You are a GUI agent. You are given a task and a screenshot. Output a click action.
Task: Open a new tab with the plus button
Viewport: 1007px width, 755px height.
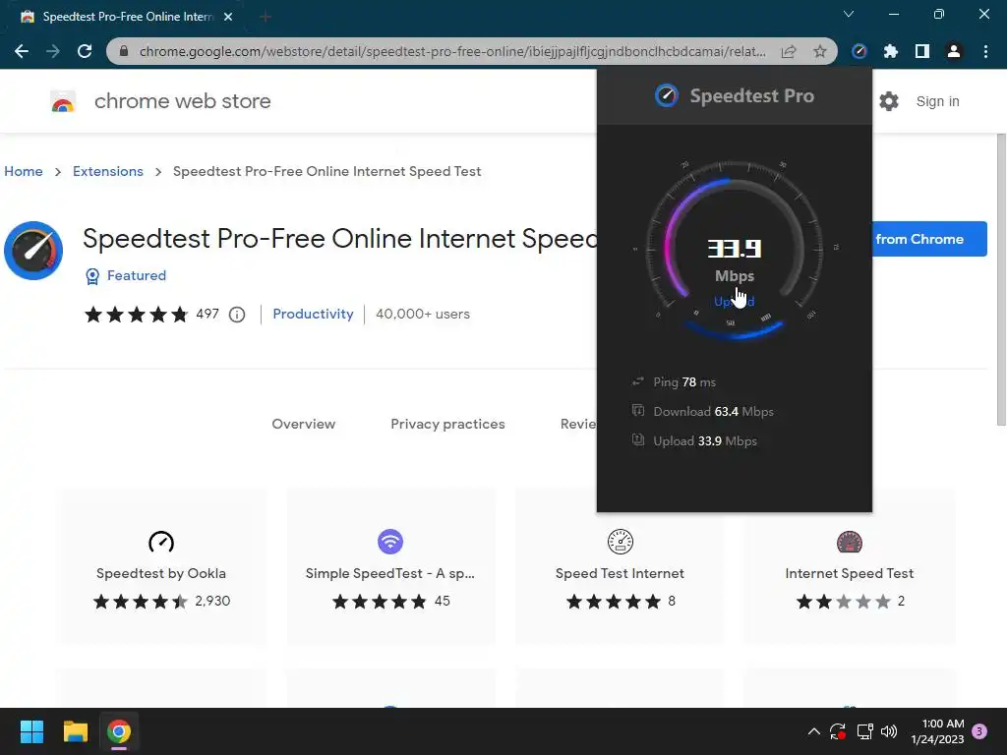[266, 17]
